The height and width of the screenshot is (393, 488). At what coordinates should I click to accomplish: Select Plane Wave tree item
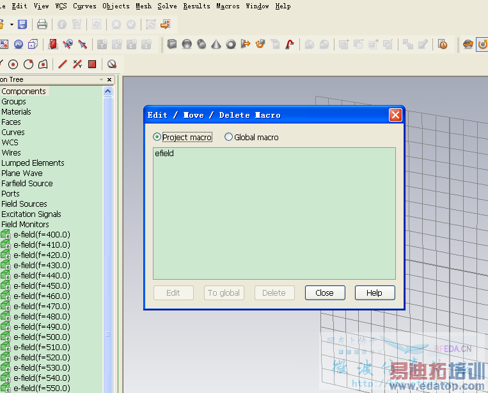pos(22,173)
